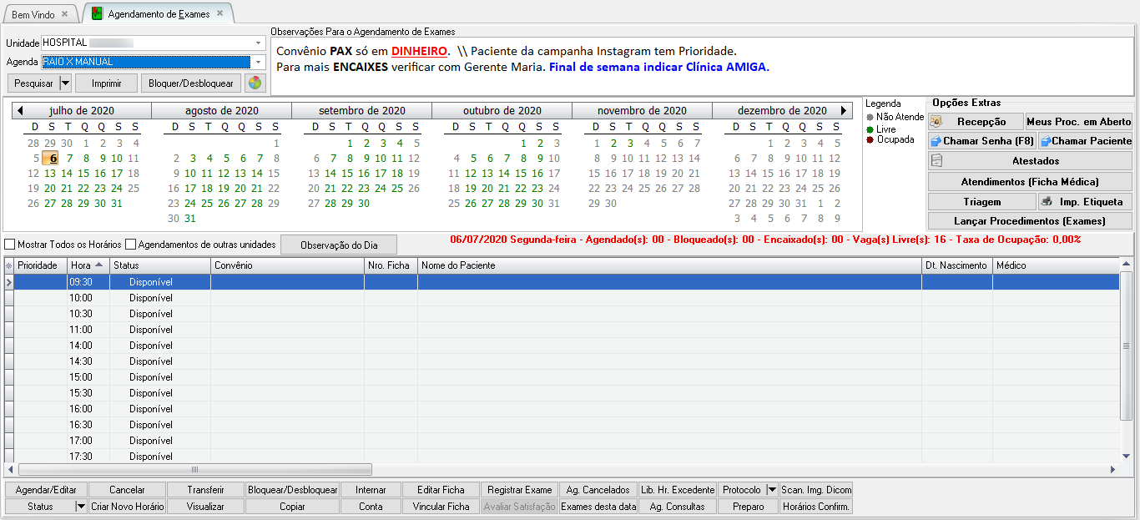The image size is (1140, 520).
Task: Expand the Pesquisar dropdown arrow
Action: pyautogui.click(x=65, y=83)
